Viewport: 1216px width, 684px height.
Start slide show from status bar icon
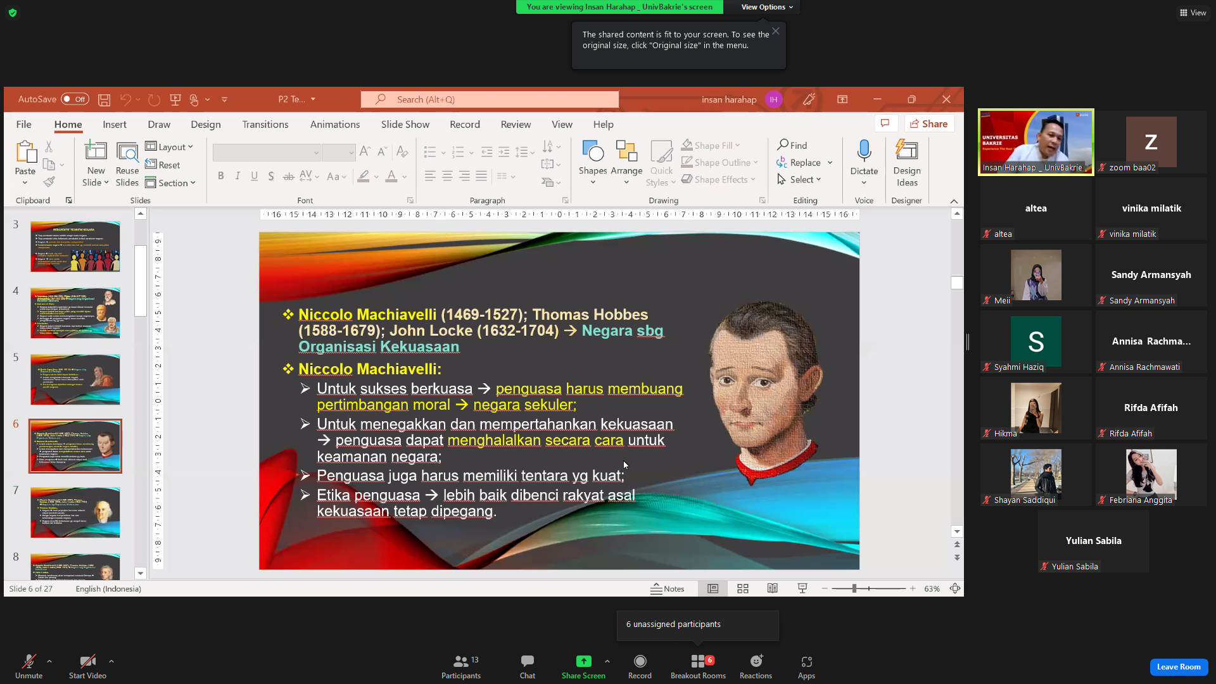(x=802, y=589)
